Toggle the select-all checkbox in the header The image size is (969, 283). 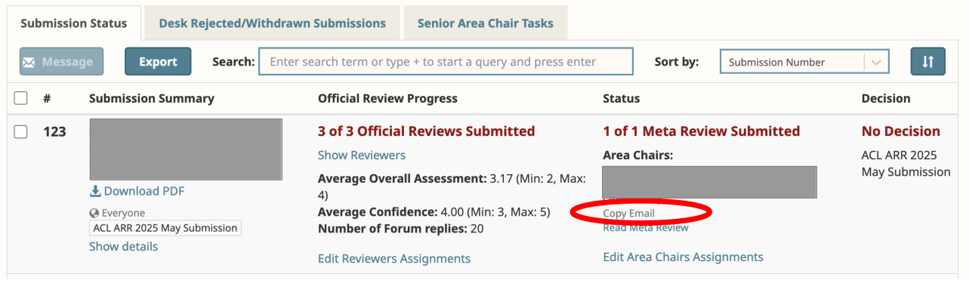tap(21, 98)
